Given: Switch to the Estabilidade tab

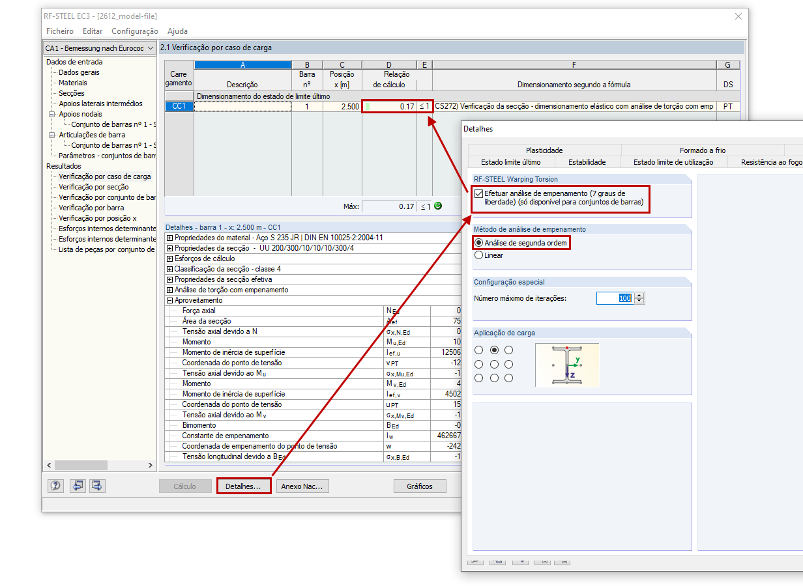Looking at the screenshot, I should [587, 162].
